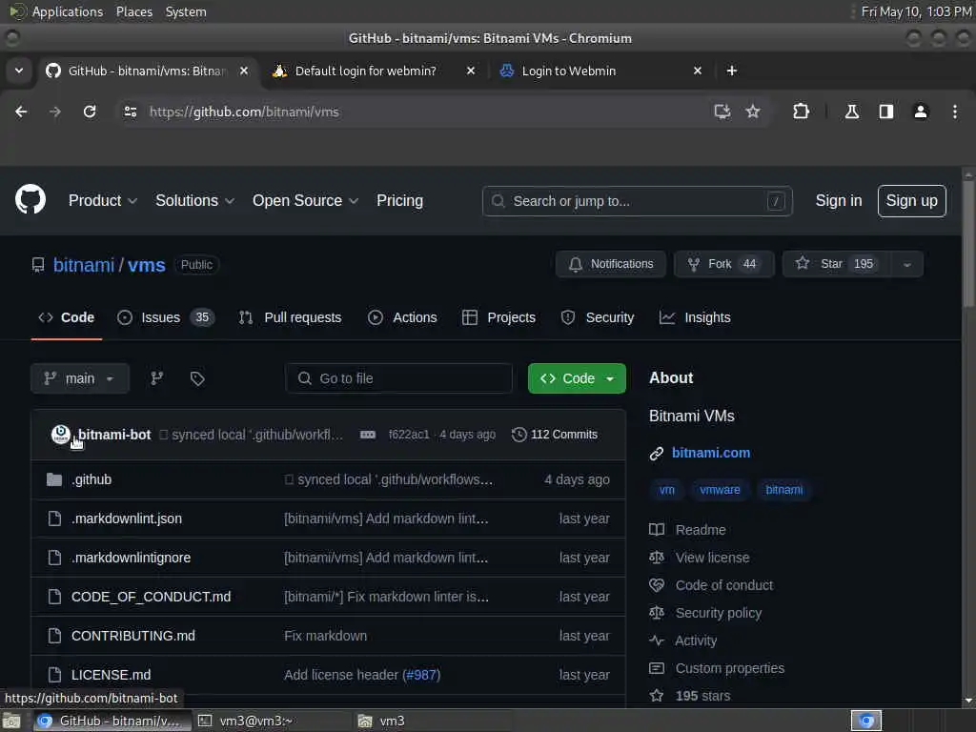This screenshot has height=732, width=976.
Task: Expand the Open Source menu
Action: [x=305, y=201]
